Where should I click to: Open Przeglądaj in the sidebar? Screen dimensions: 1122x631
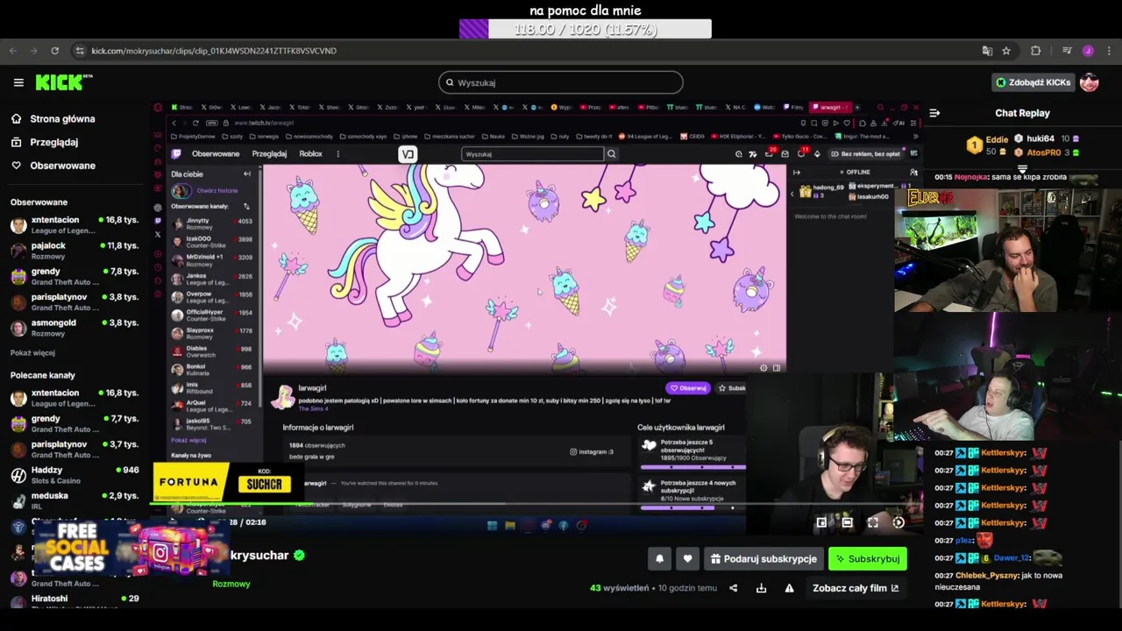click(x=53, y=142)
